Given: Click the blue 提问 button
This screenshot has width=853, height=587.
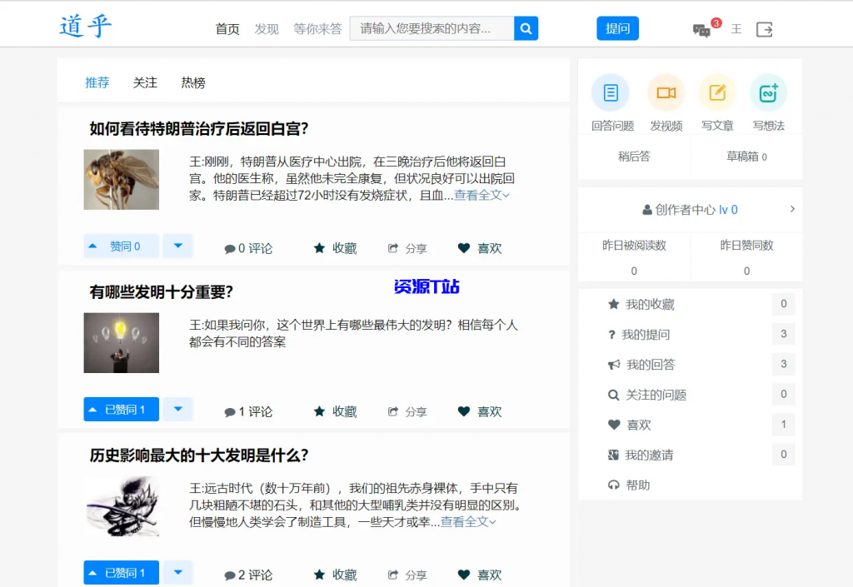Looking at the screenshot, I should click(x=617, y=28).
